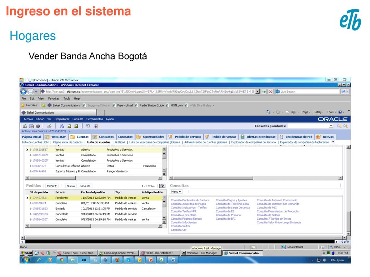The image size is (370, 277).
Task: Click the browser Forward arrow button
Action: [31, 92]
